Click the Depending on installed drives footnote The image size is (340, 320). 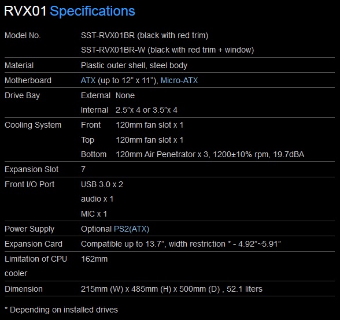(x=61, y=310)
